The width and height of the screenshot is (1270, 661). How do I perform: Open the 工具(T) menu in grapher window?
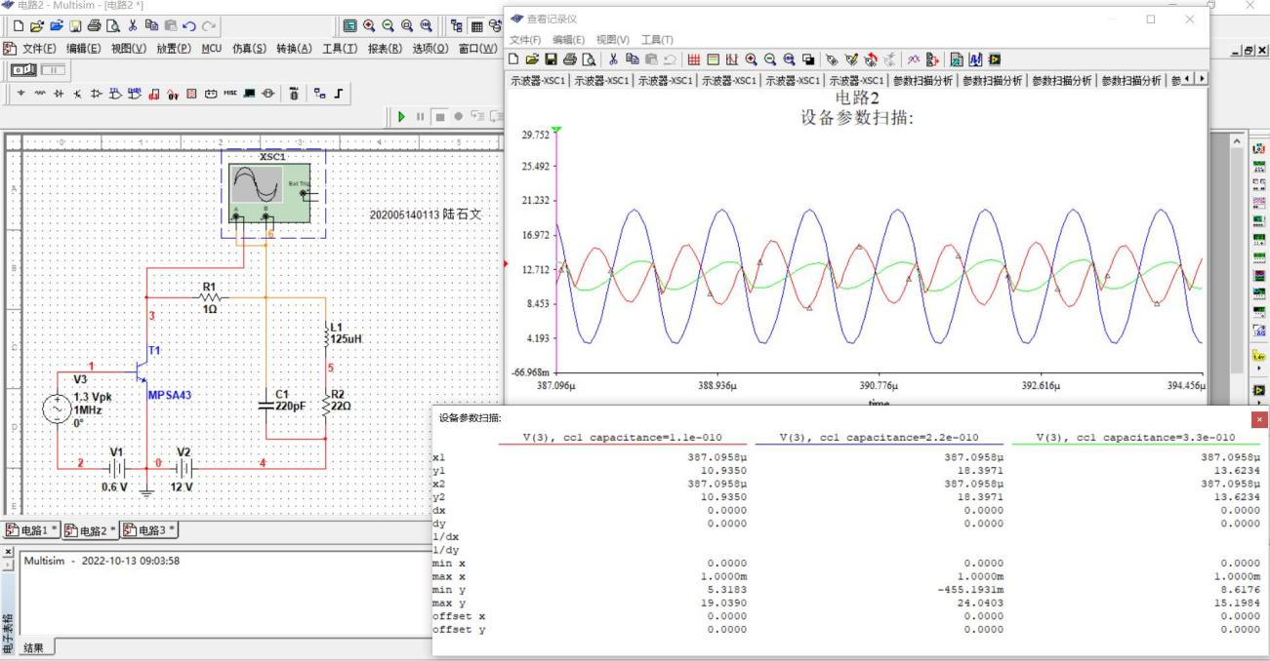tap(657, 39)
